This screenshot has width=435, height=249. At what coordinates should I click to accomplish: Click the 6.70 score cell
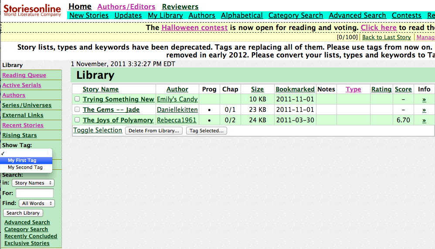403,120
